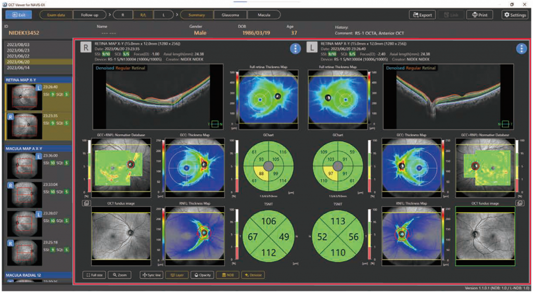Open the Glaucoma tab
533x293 pixels.
tap(230, 15)
